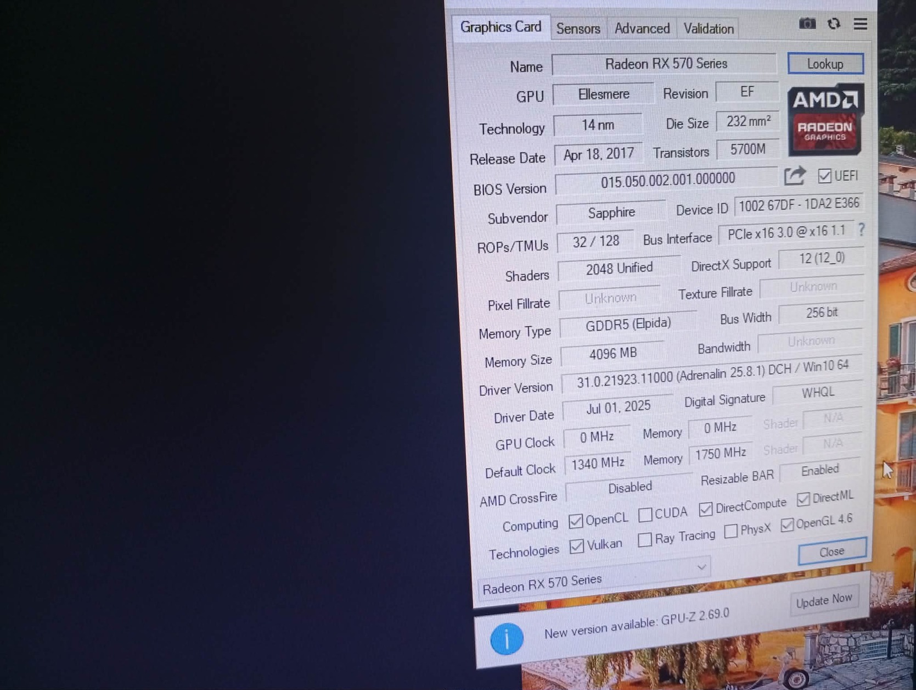Click the Pixel Fillrate Unknown field

(x=610, y=298)
